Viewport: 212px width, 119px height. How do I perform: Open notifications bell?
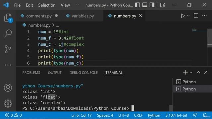tap(205, 115)
